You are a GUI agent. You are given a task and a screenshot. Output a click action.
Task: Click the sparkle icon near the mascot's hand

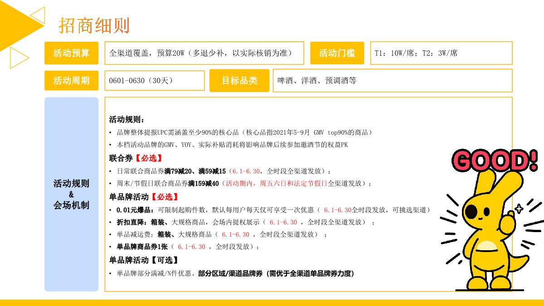coord(520,209)
